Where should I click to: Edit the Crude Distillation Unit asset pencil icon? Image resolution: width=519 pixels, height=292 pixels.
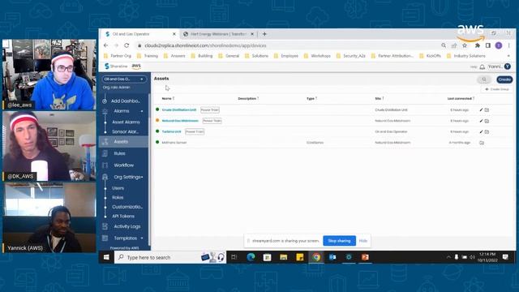[x=481, y=110]
